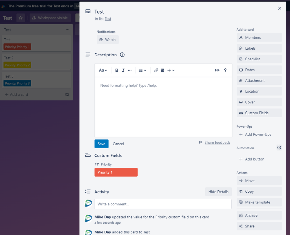Hide activity details with Hide Details

[x=218, y=191]
